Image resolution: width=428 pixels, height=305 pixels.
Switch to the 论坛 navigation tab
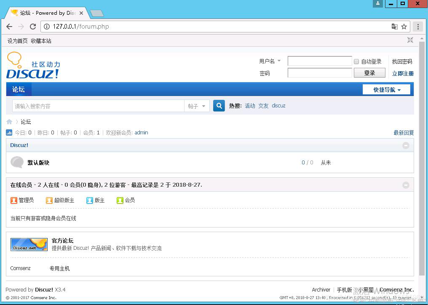tap(19, 89)
